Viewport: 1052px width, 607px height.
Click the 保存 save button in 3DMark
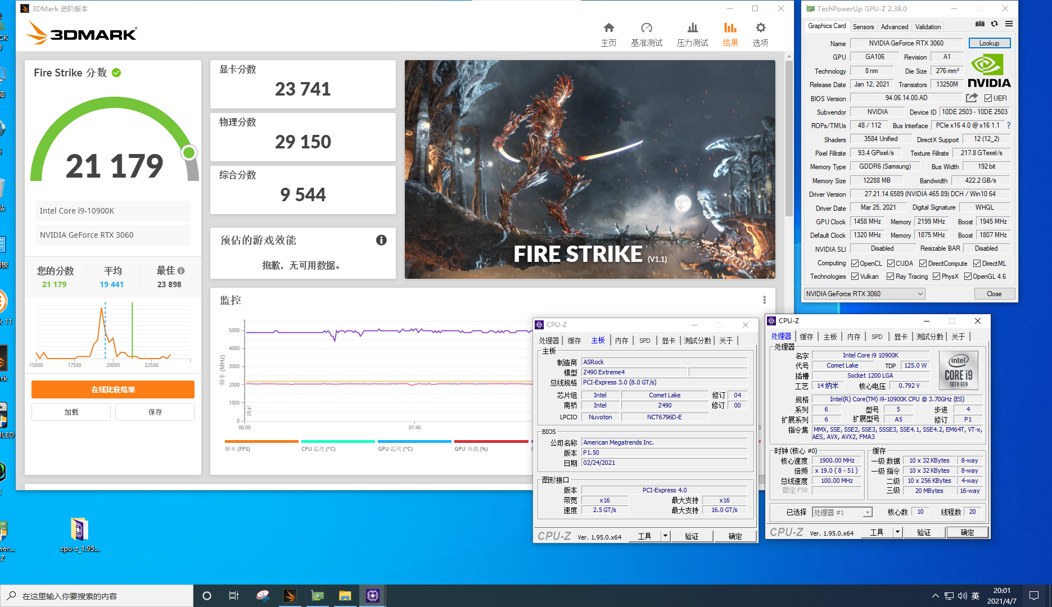(155, 412)
